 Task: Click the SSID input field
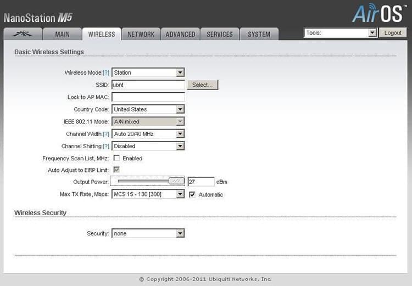(x=148, y=85)
